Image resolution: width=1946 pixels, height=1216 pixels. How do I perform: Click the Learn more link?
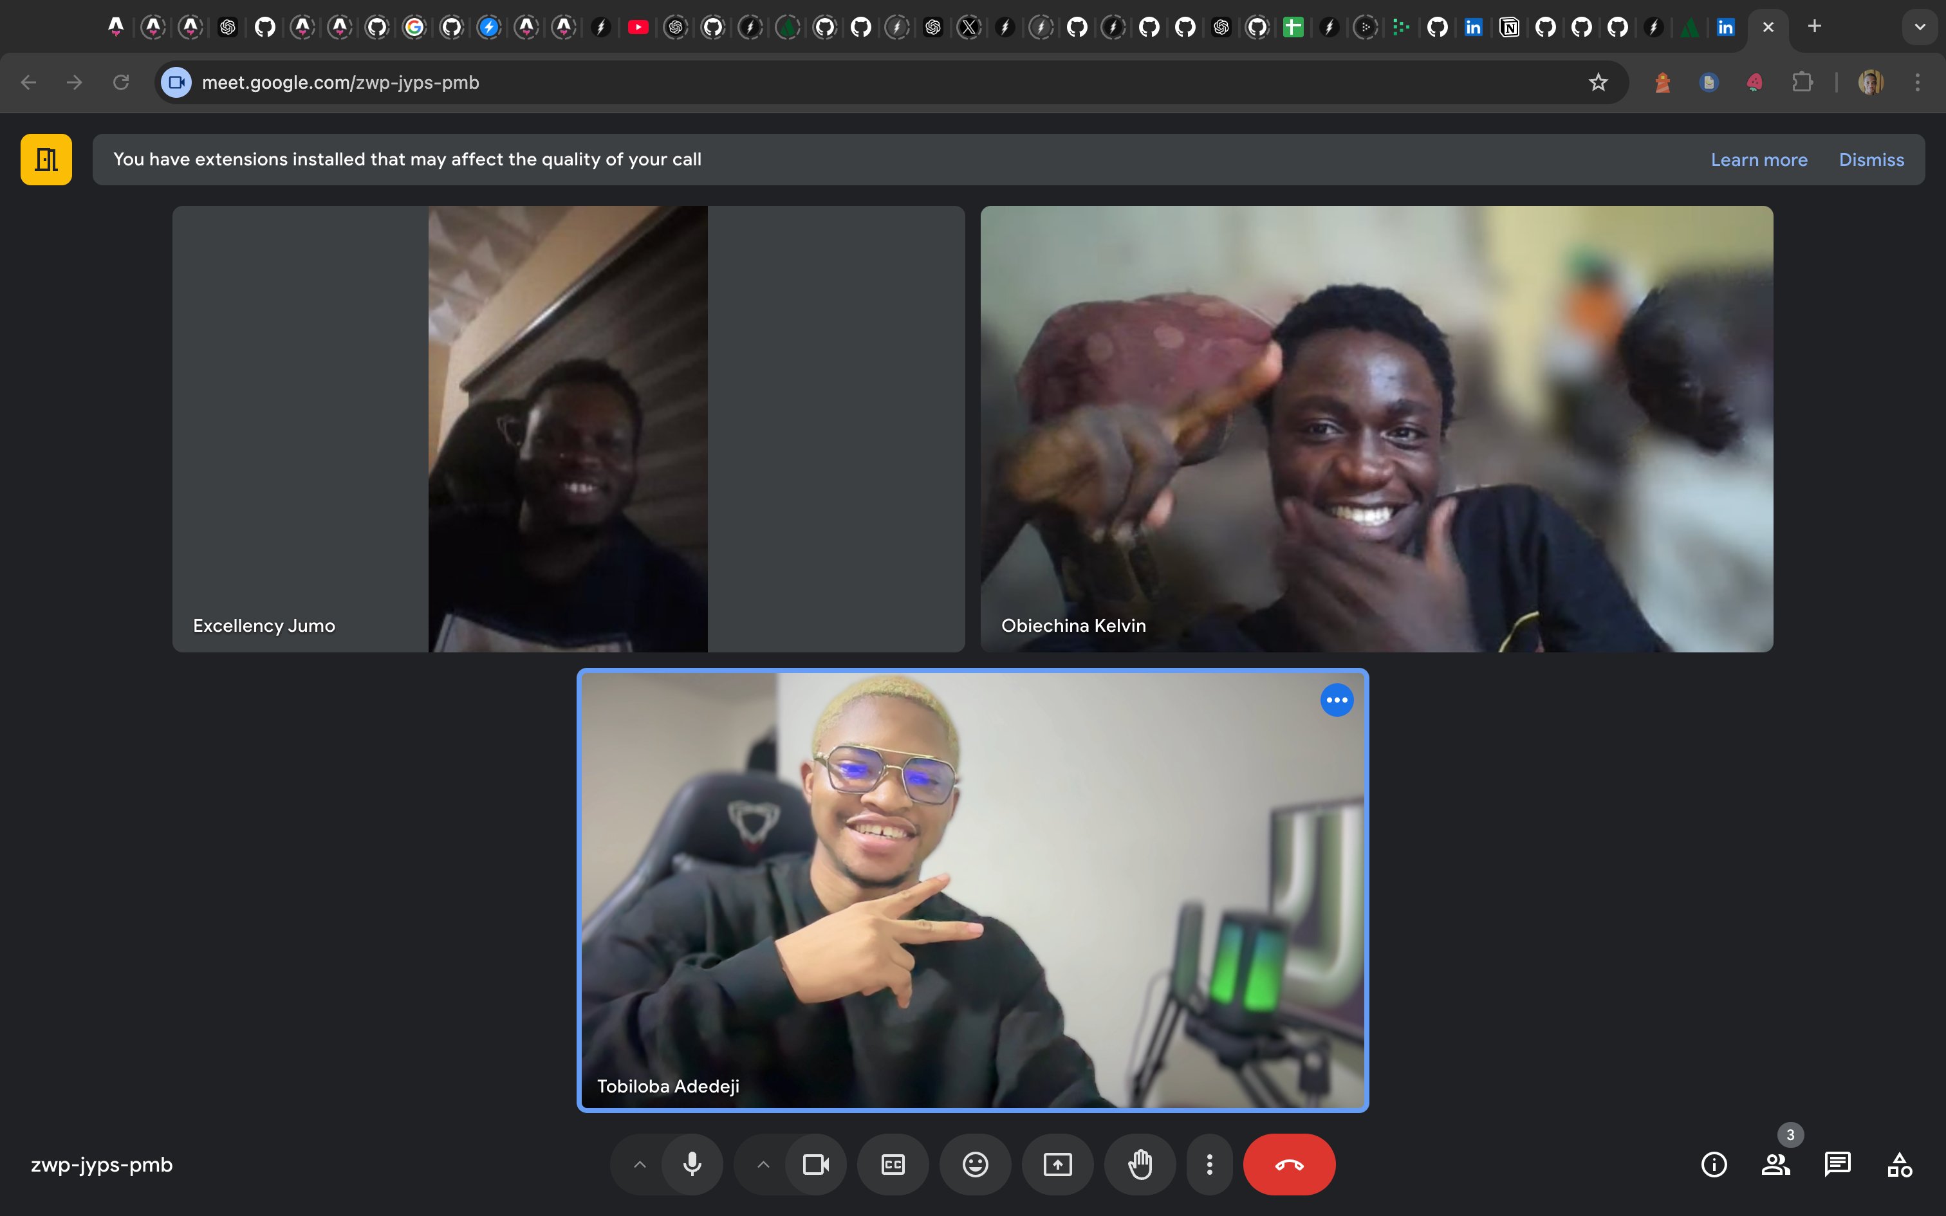[1759, 160]
